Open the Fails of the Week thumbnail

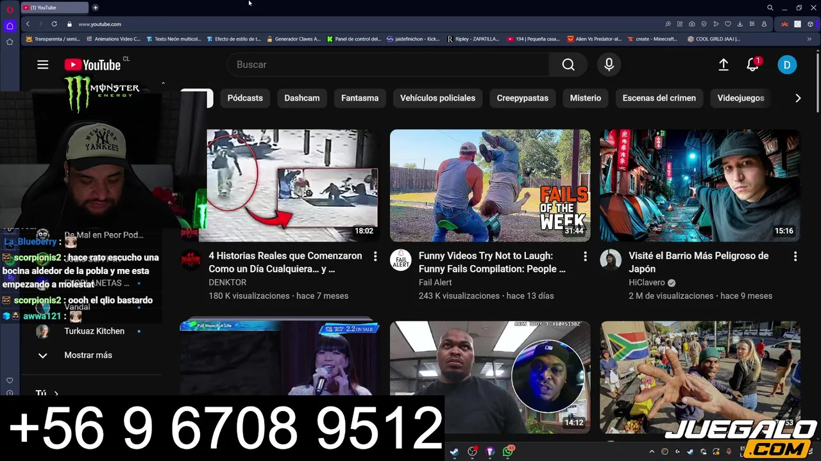pos(490,185)
